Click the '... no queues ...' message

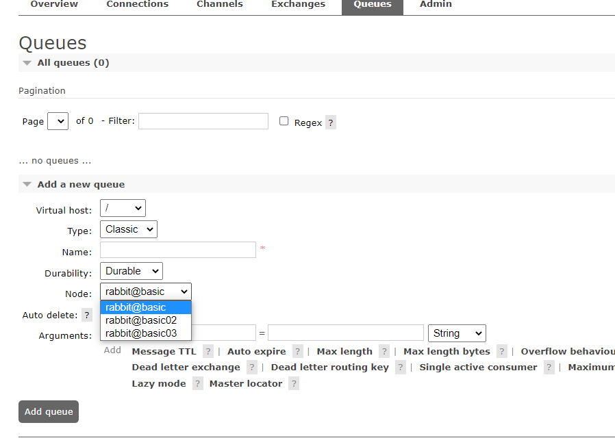[55, 161]
